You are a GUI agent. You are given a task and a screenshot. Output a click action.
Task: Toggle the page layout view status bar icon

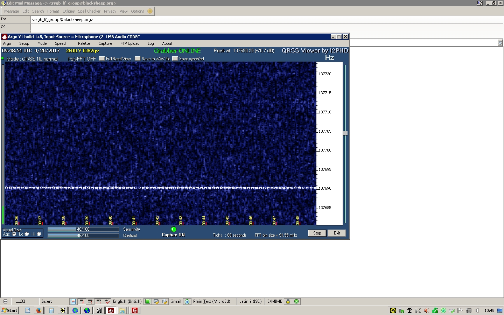pyautogui.click(x=73, y=301)
